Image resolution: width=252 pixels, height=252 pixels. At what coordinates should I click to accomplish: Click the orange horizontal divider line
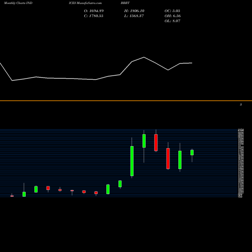click(126, 101)
